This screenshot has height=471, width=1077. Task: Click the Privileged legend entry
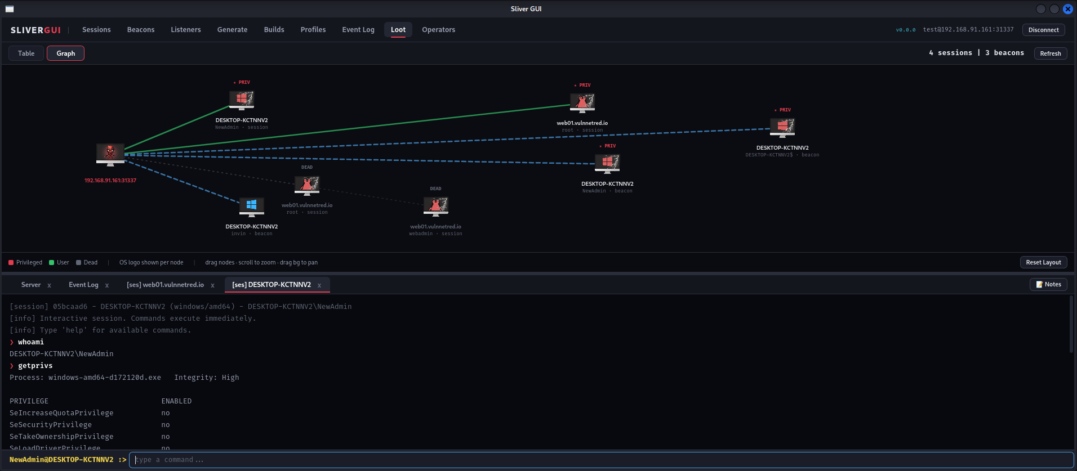25,262
